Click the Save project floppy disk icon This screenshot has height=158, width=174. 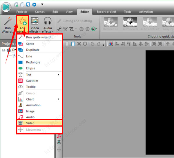click(x=28, y=5)
